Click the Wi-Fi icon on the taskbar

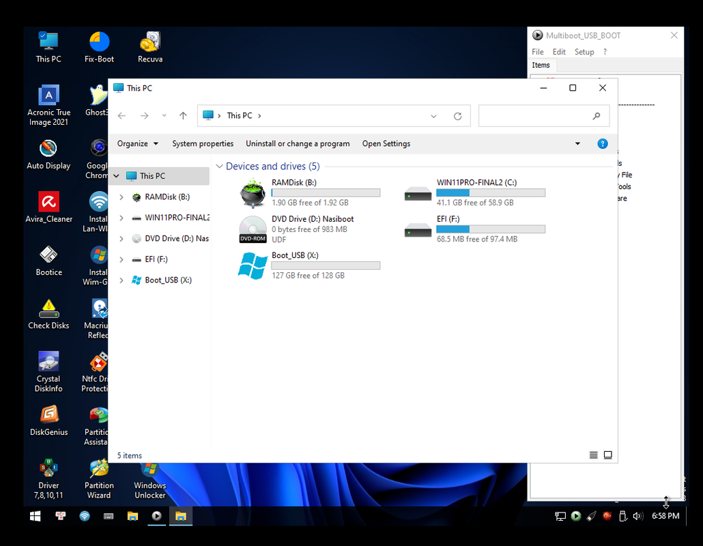coord(84,517)
